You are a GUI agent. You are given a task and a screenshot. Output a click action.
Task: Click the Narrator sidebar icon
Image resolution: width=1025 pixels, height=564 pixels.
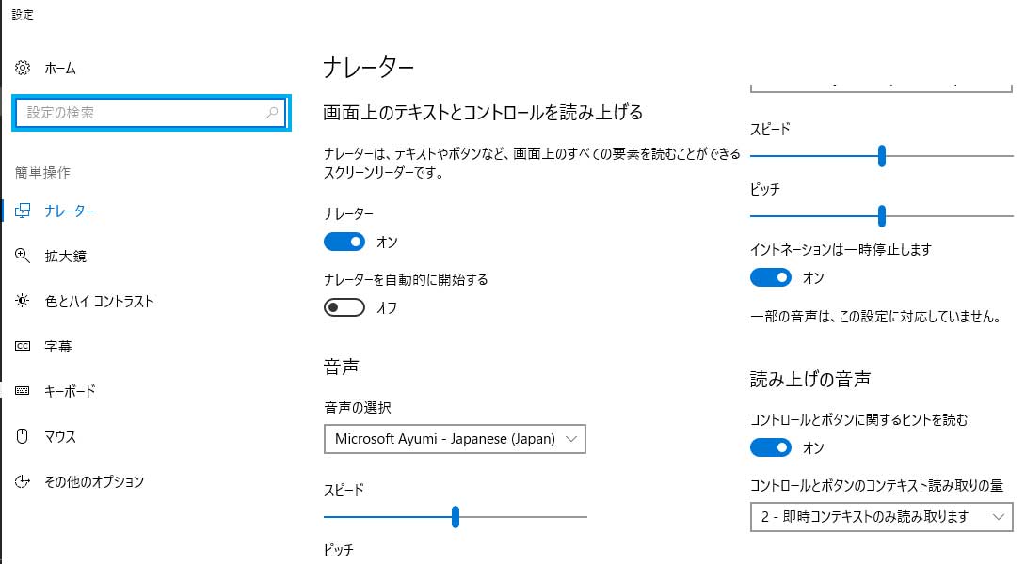[x=24, y=211]
